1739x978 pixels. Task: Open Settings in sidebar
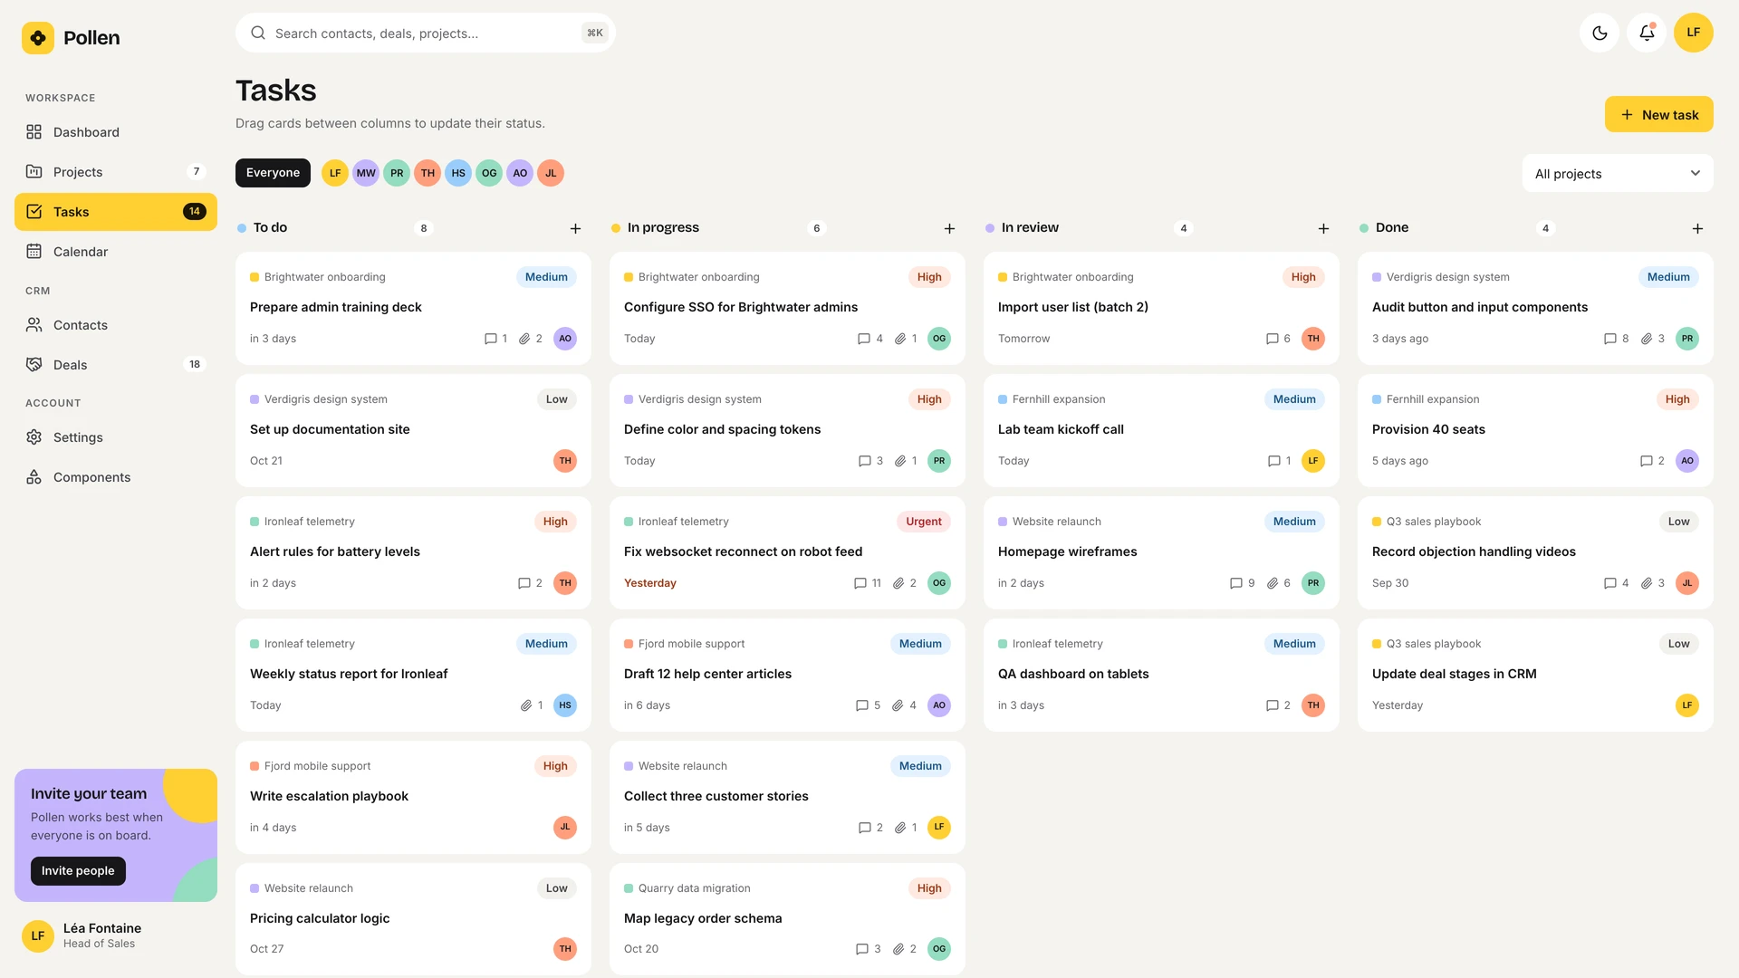[116, 437]
